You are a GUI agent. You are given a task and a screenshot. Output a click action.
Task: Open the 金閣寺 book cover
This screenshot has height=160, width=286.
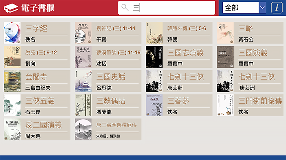coord(12,81)
